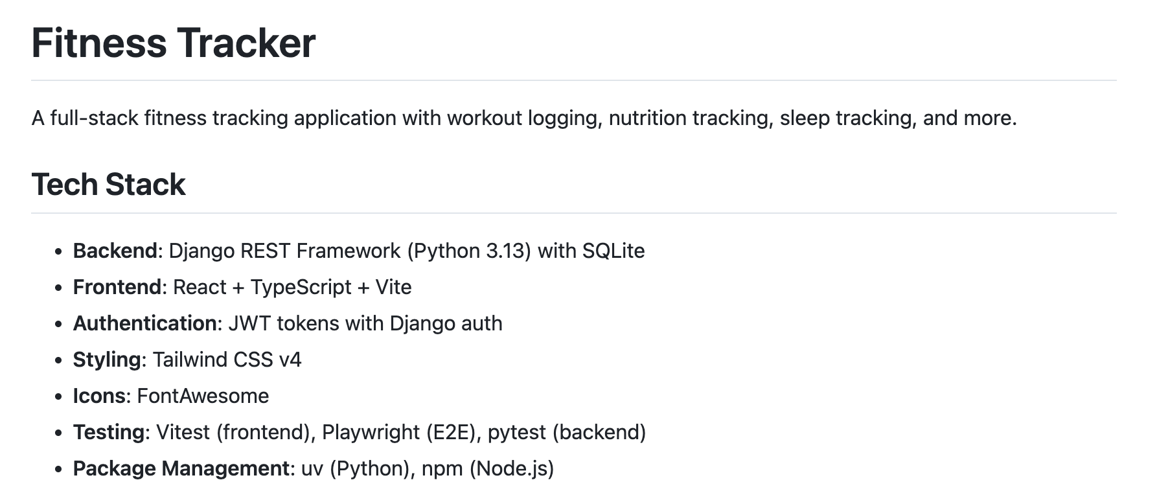Click the text npm (Node.js)
The height and width of the screenshot is (504, 1157).
(488, 468)
